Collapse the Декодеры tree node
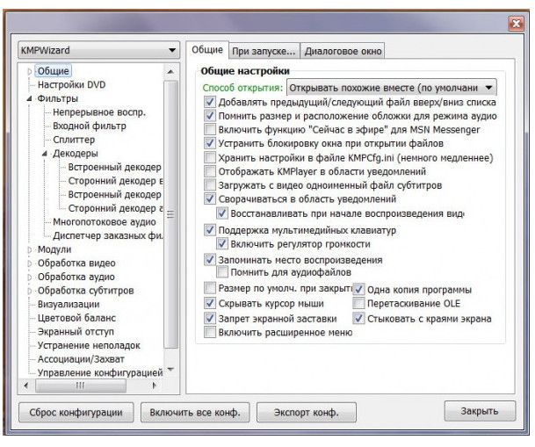Viewport: 535px width, 447px height. tap(45, 154)
